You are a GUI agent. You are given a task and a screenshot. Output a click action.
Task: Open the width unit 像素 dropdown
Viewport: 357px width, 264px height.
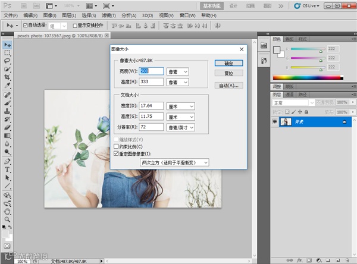[x=177, y=72]
